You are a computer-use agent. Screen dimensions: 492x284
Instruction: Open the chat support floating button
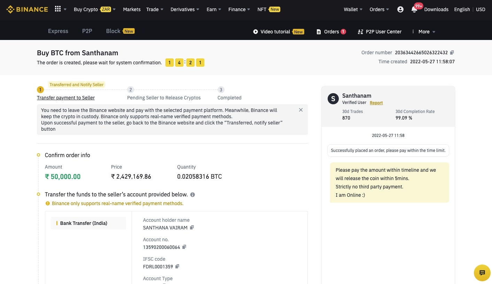pyautogui.click(x=482, y=273)
